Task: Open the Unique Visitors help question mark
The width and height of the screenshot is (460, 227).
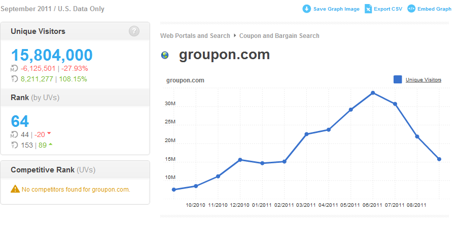Action: (134, 31)
